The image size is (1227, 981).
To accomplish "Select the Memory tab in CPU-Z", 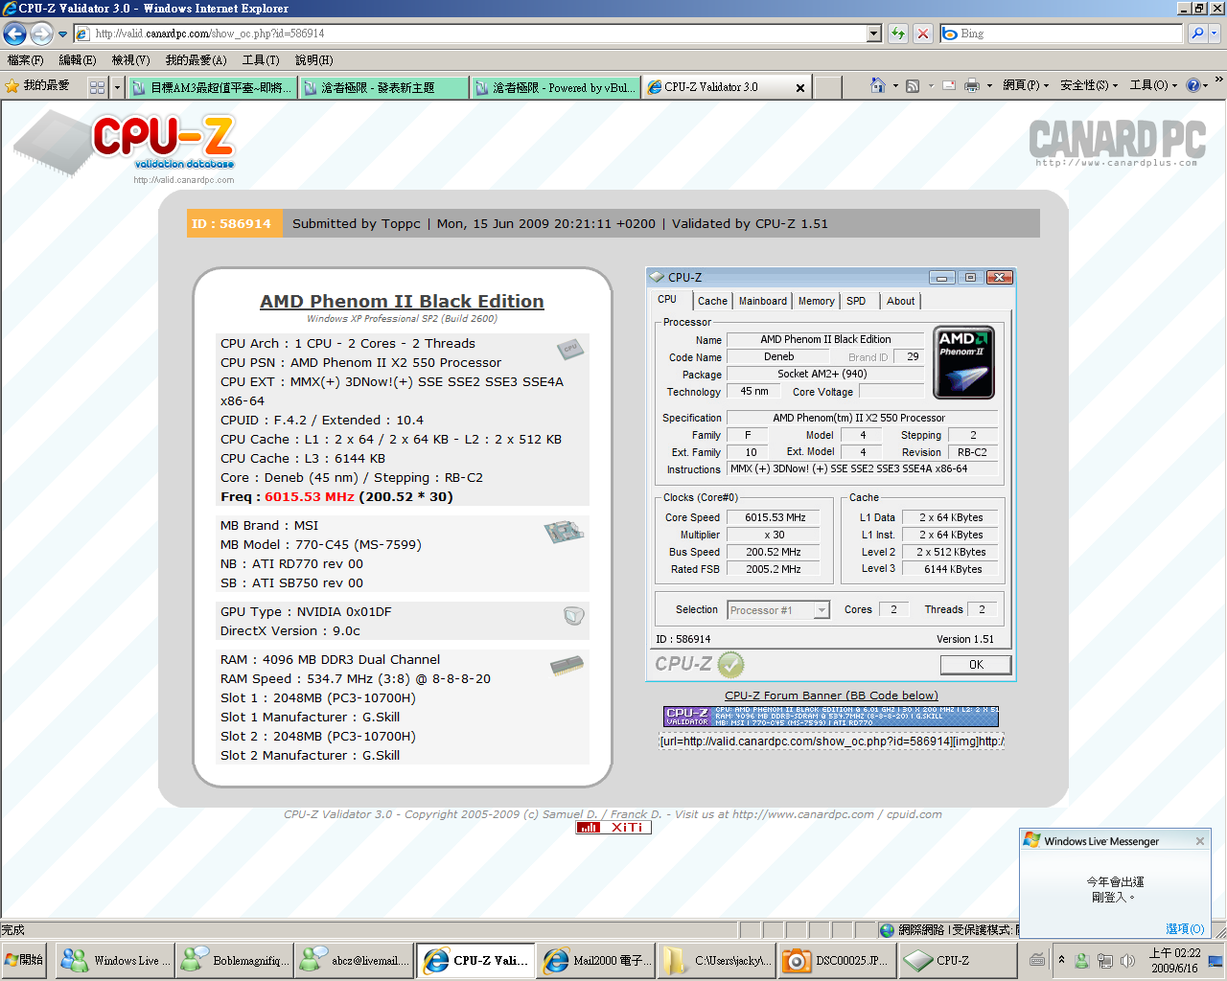I will [x=816, y=301].
